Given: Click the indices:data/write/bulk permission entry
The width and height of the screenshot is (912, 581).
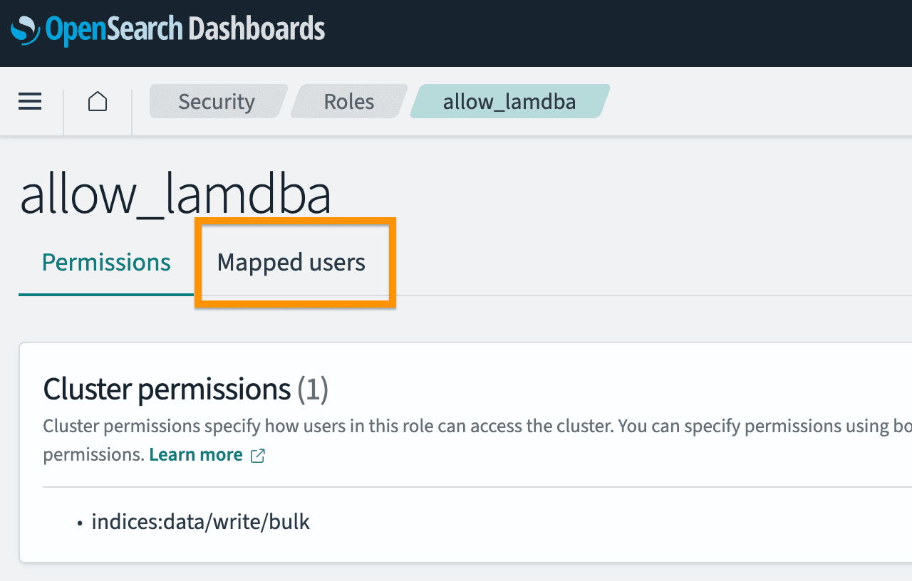Looking at the screenshot, I should pos(200,523).
